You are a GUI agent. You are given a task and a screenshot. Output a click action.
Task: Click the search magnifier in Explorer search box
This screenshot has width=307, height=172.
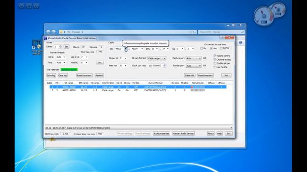pos(242,32)
